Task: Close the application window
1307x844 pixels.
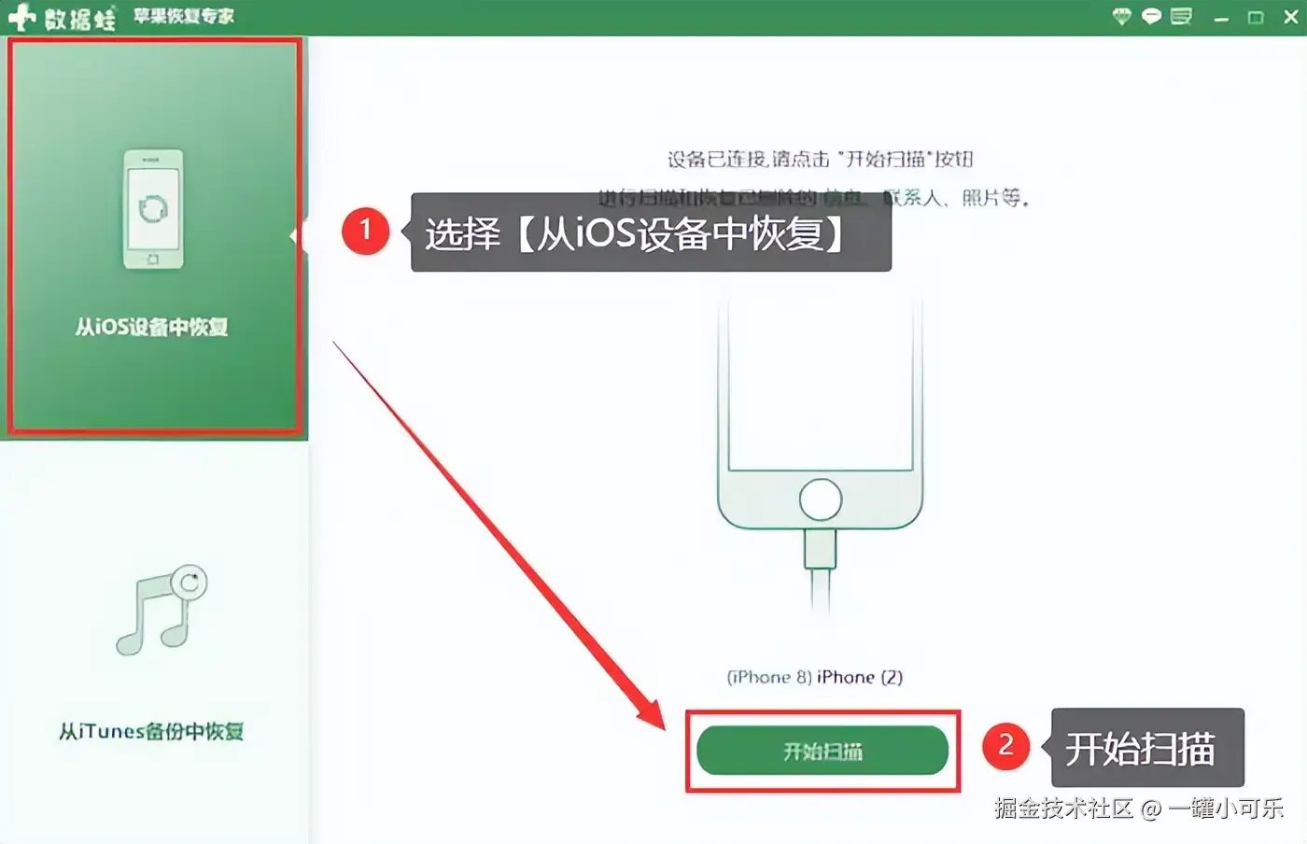Action: (x=1291, y=18)
